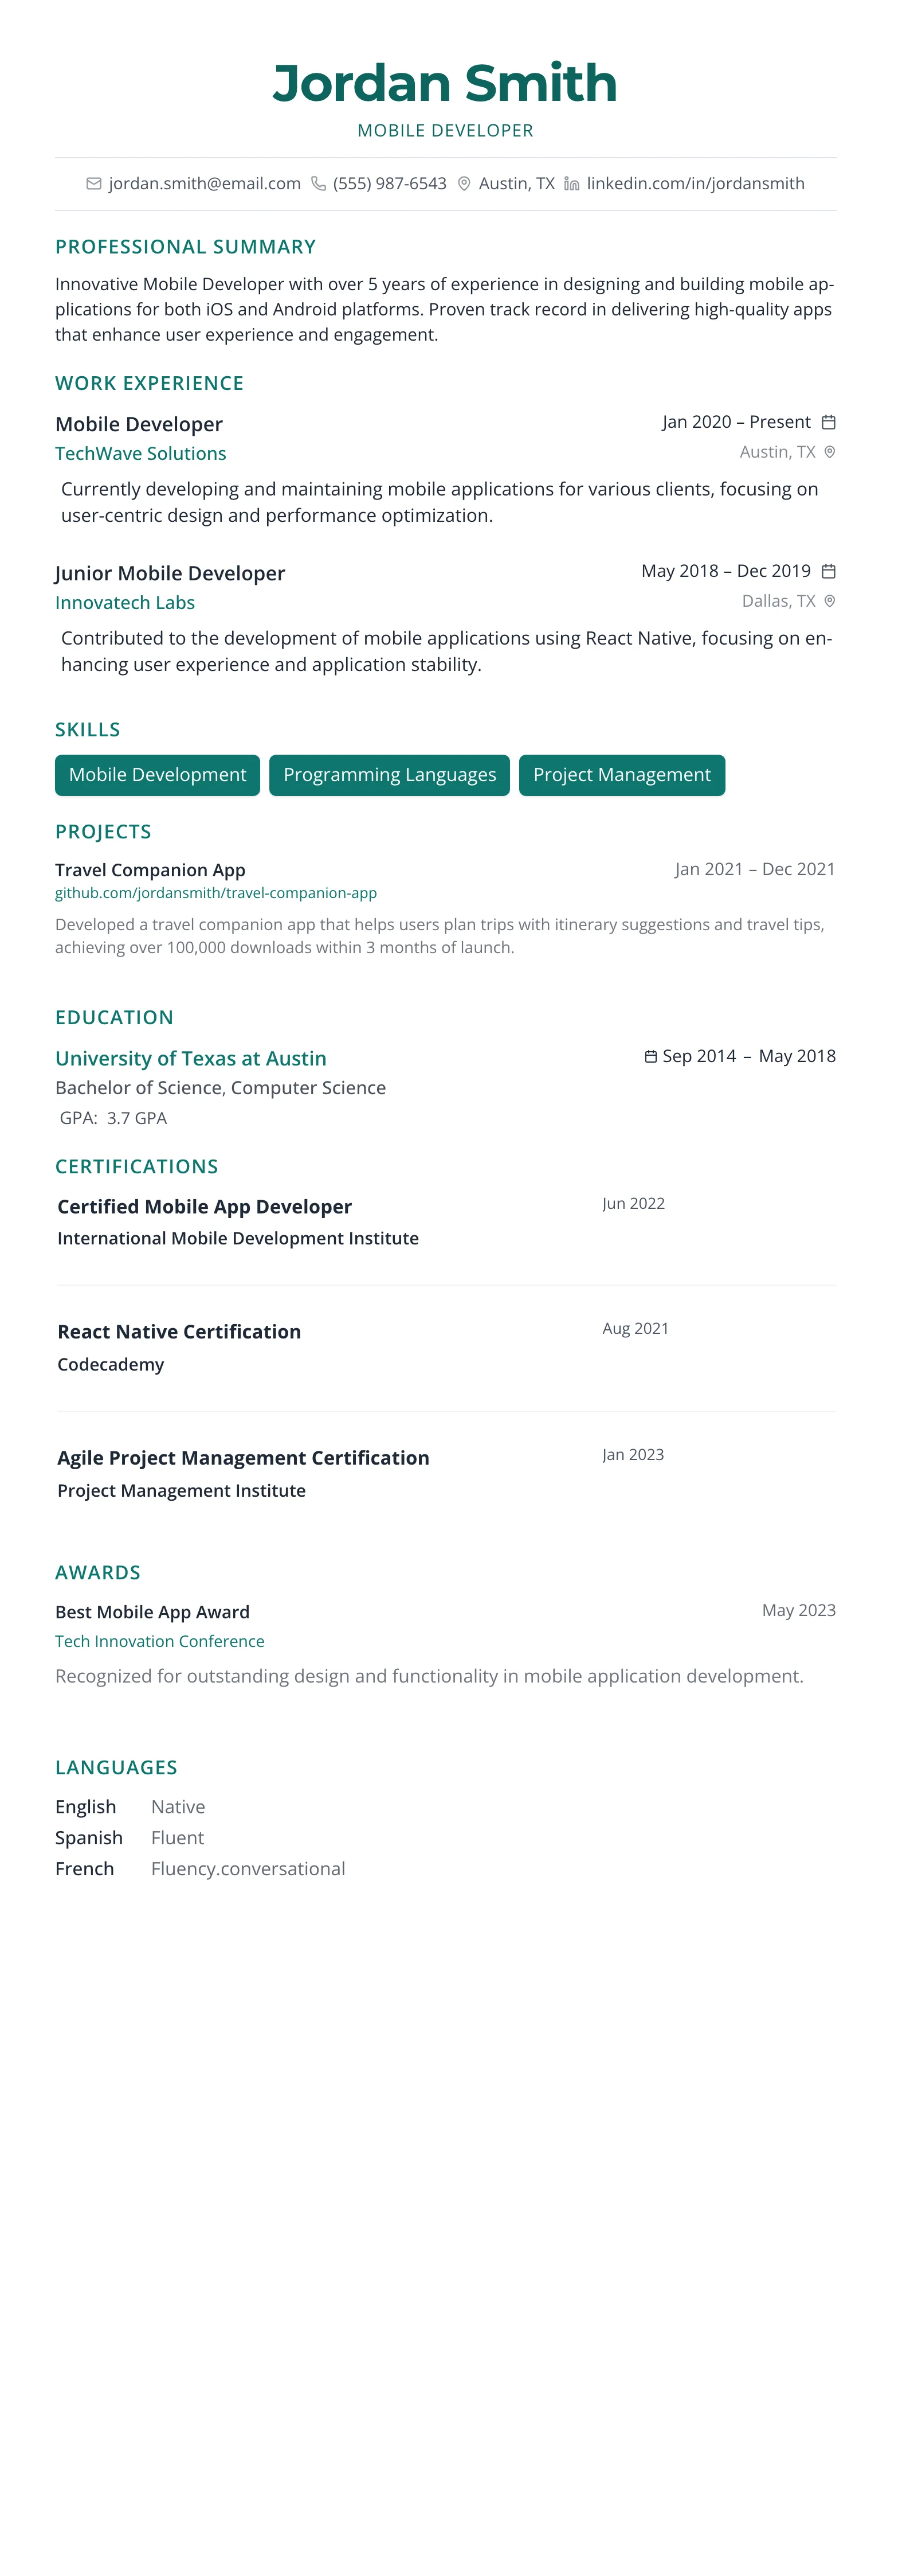Image resolution: width=910 pixels, height=2576 pixels.
Task: Click calendar icon next to May 2018 – Dec 2019
Action: pyautogui.click(x=828, y=571)
